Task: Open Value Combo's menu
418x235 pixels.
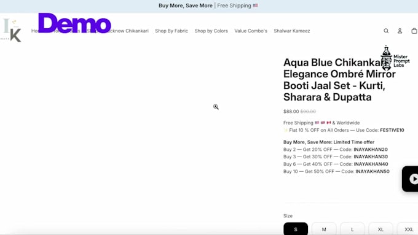Action: point(251,31)
